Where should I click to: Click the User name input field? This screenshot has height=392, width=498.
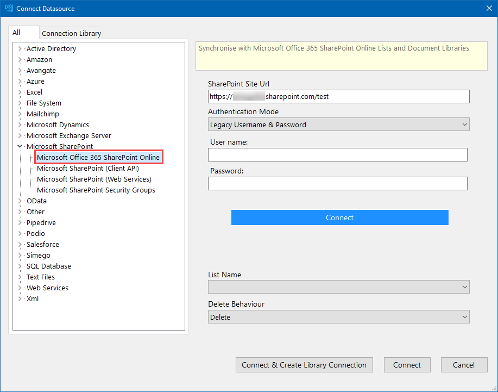point(338,154)
